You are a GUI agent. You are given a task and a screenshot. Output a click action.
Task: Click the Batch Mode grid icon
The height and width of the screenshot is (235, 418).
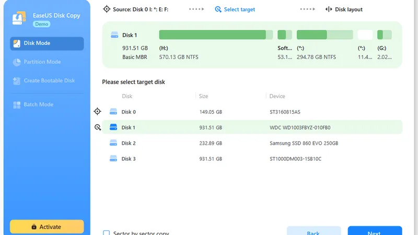pyautogui.click(x=17, y=105)
